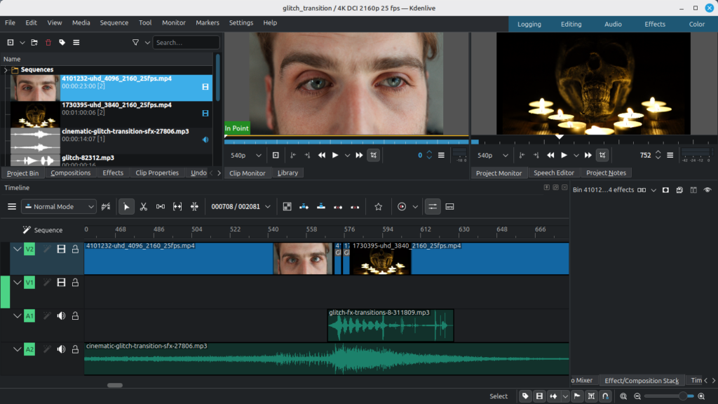The width and height of the screenshot is (718, 404).
Task: Expand the Sequences folder in Project Bin
Action: pos(6,70)
